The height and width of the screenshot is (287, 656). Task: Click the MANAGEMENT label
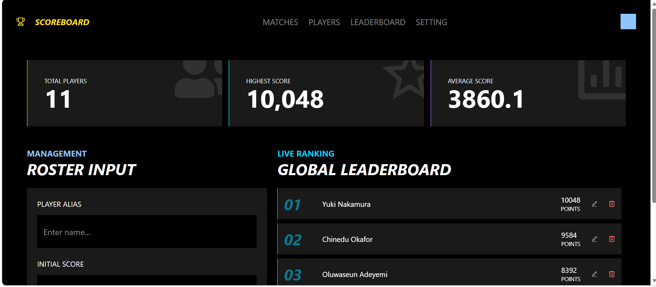point(57,154)
